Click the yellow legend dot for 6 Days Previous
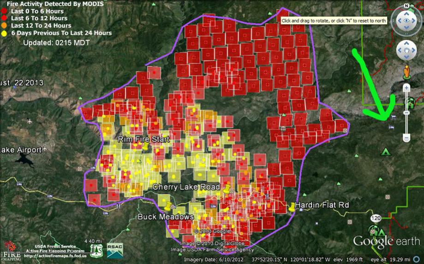This screenshot has width=424, height=264. coord(4,33)
